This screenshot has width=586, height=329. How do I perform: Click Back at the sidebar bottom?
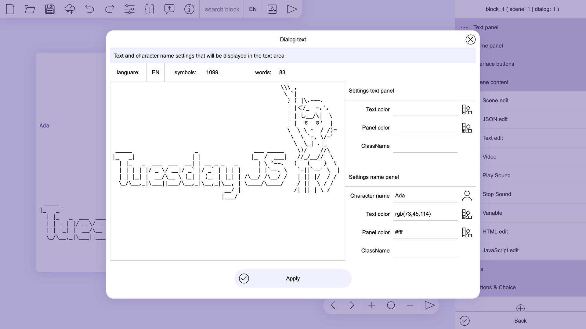520,320
